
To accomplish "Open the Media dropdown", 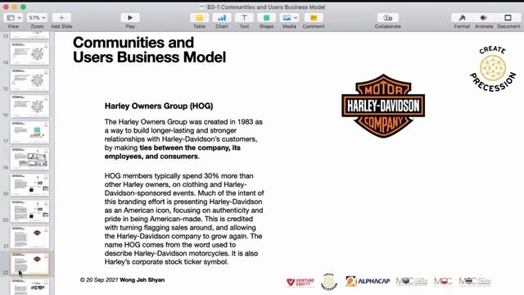I will tap(289, 18).
